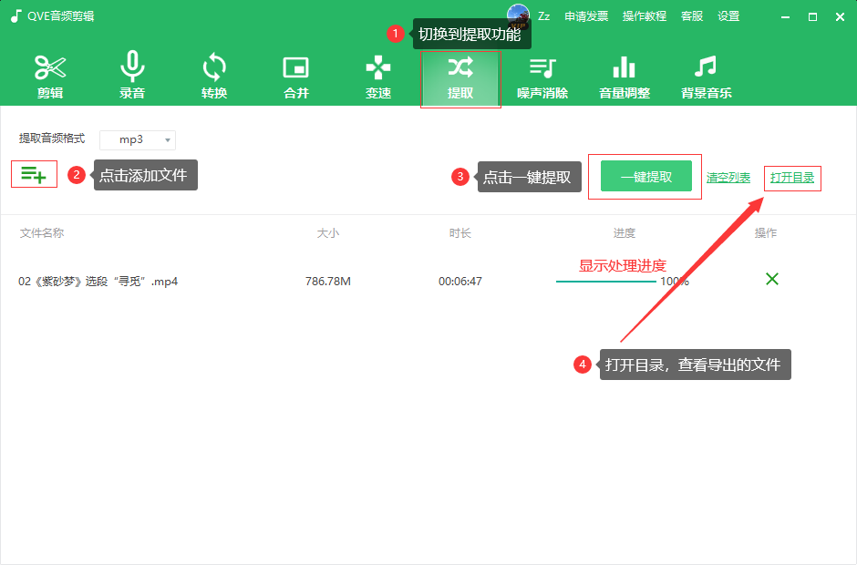Open the 操作教程 tutorial menu
The width and height of the screenshot is (857, 565).
644,15
